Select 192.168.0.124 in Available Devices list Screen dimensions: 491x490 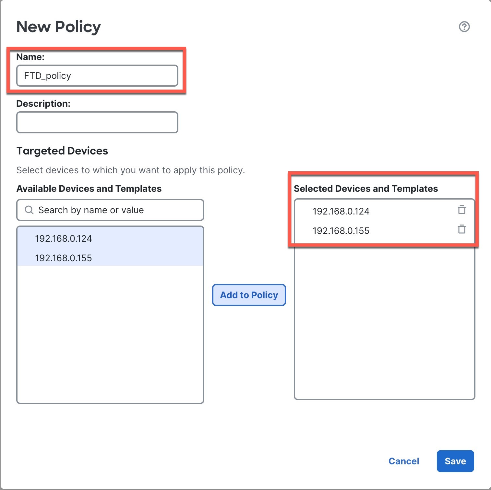click(x=64, y=239)
